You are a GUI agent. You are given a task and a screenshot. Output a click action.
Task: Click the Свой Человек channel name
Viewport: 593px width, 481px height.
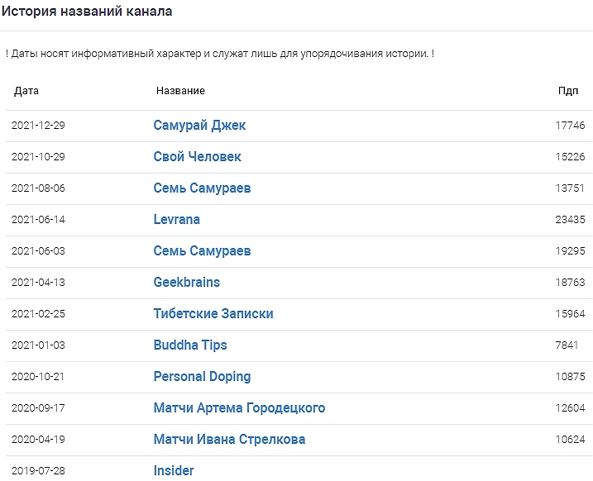(x=197, y=157)
